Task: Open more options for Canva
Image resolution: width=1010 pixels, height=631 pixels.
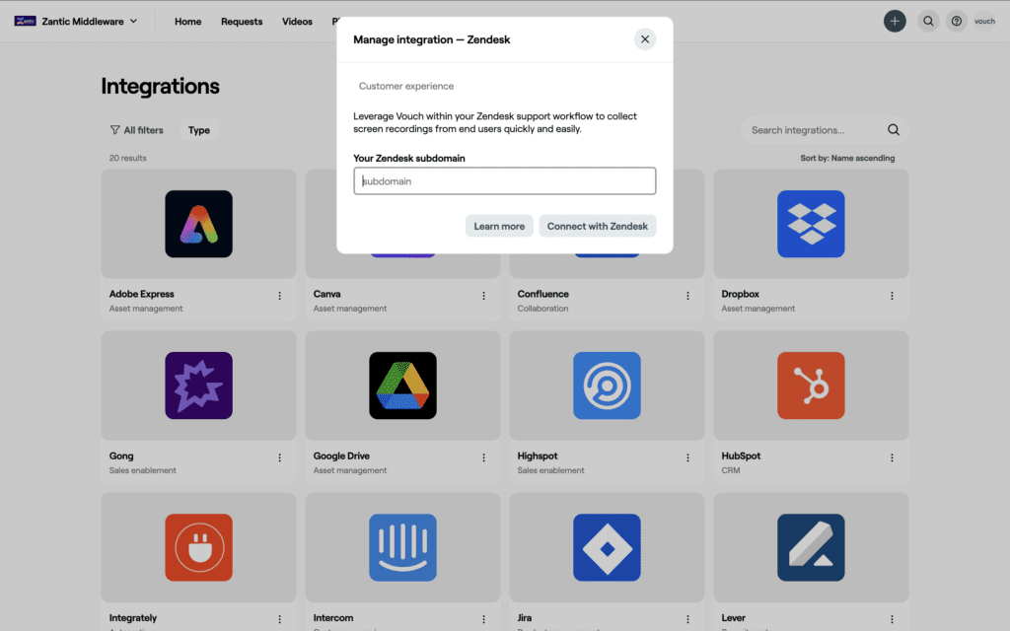Action: click(483, 296)
